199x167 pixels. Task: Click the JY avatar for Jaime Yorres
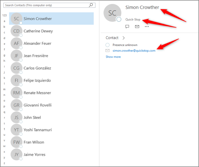point(16,154)
